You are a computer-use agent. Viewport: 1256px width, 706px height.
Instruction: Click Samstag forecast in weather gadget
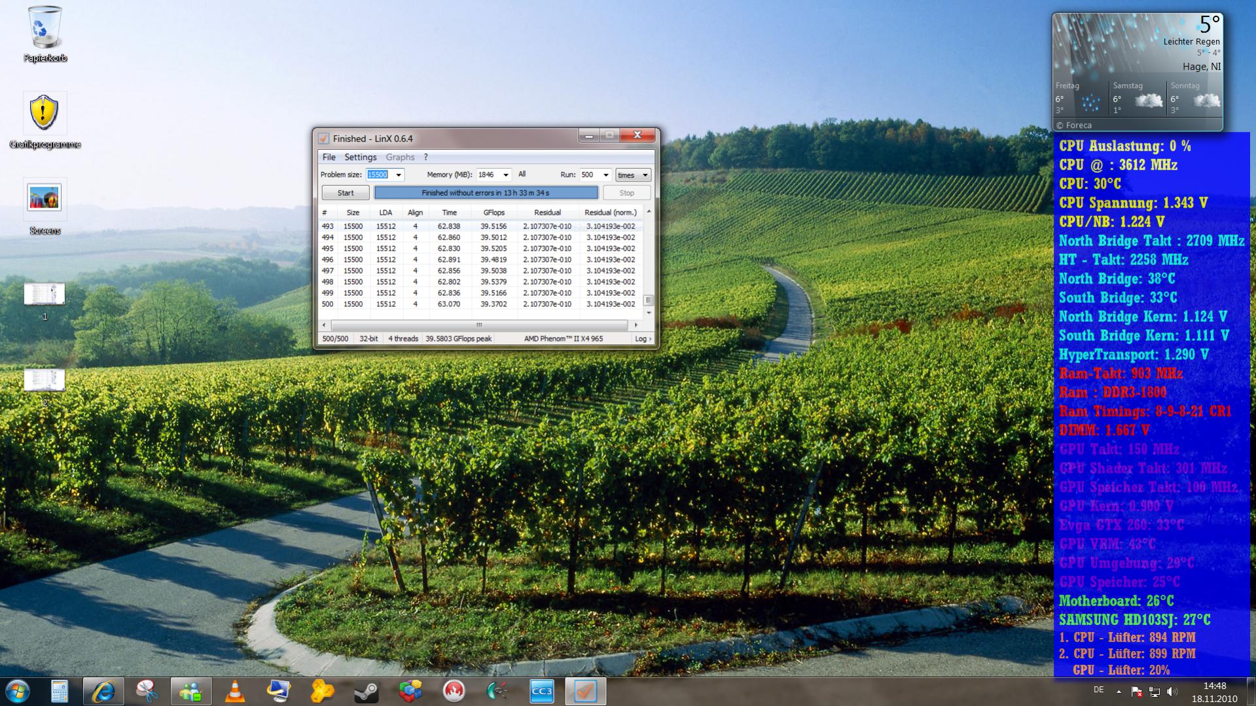coord(1138,98)
